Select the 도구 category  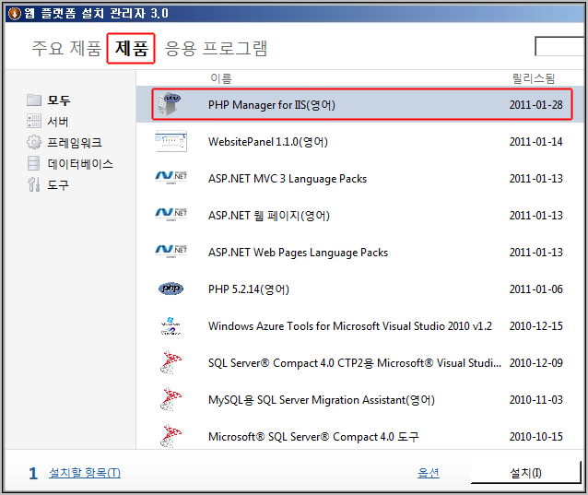click(58, 185)
